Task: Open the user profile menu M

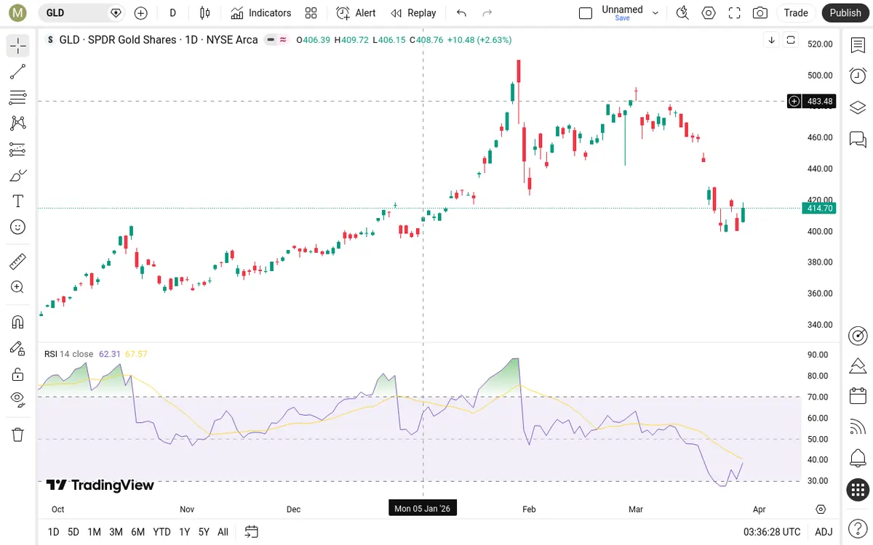Action: (17, 12)
